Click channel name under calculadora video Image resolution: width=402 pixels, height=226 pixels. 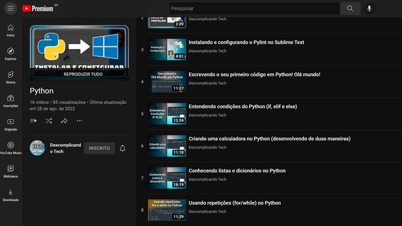207,148
